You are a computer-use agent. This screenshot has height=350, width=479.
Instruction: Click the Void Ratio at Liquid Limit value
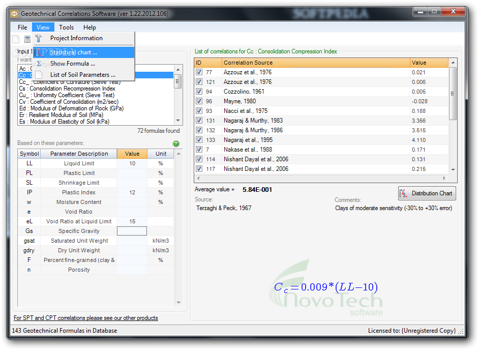tap(132, 221)
